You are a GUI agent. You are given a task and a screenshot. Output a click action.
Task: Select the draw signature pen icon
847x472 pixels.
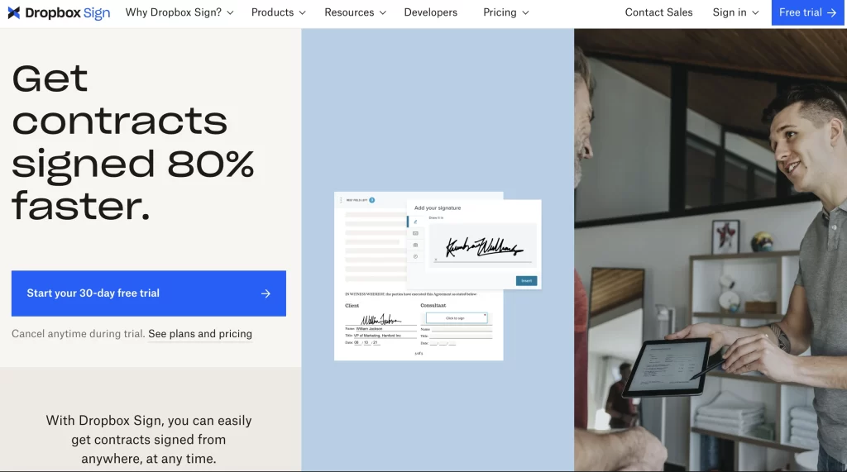[x=415, y=222]
